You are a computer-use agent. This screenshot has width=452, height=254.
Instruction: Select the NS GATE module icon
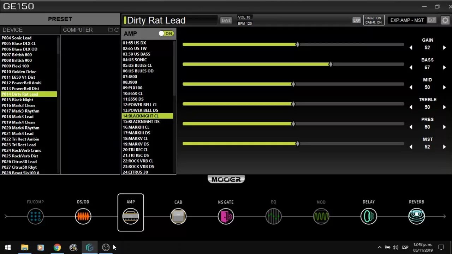click(x=226, y=216)
